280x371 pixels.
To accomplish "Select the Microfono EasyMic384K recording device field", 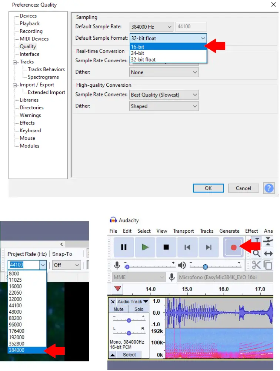I will point(226,277).
